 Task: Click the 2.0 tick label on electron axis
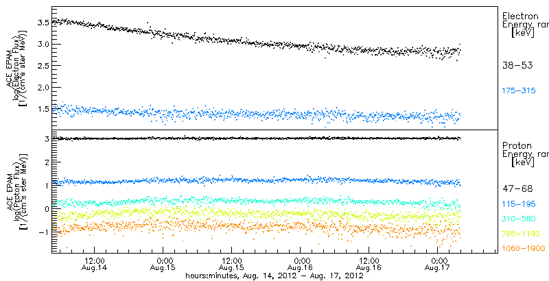tap(43, 87)
